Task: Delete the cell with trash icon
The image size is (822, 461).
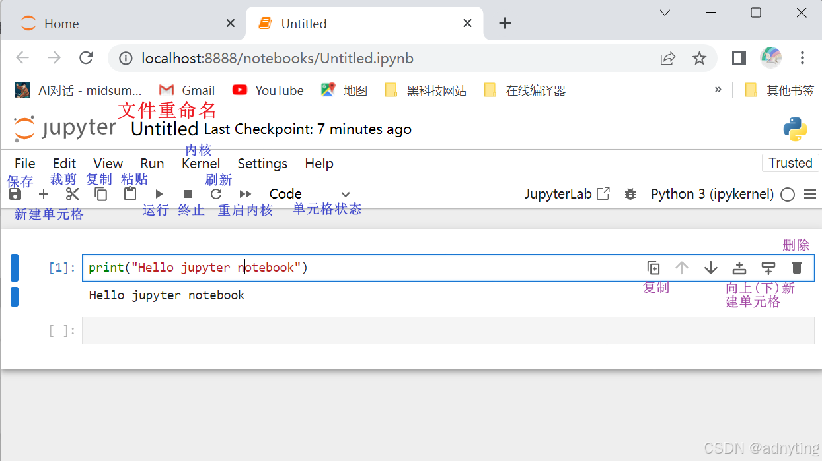Action: [797, 268]
